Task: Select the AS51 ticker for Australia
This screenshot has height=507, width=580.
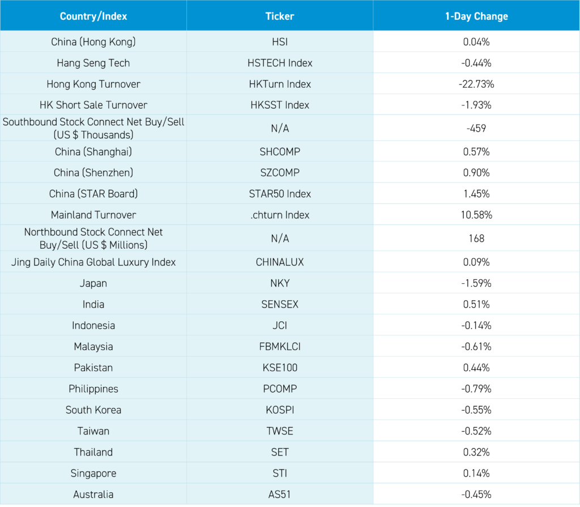Action: click(x=280, y=494)
